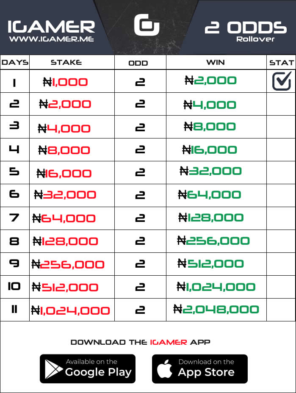Image resolution: width=296 pixels, height=393 pixels.
Task: Click the Google Play triangle icon
Action: click(53, 369)
